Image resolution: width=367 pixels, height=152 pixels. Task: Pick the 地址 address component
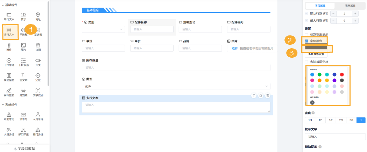pyautogui.click(x=38, y=16)
